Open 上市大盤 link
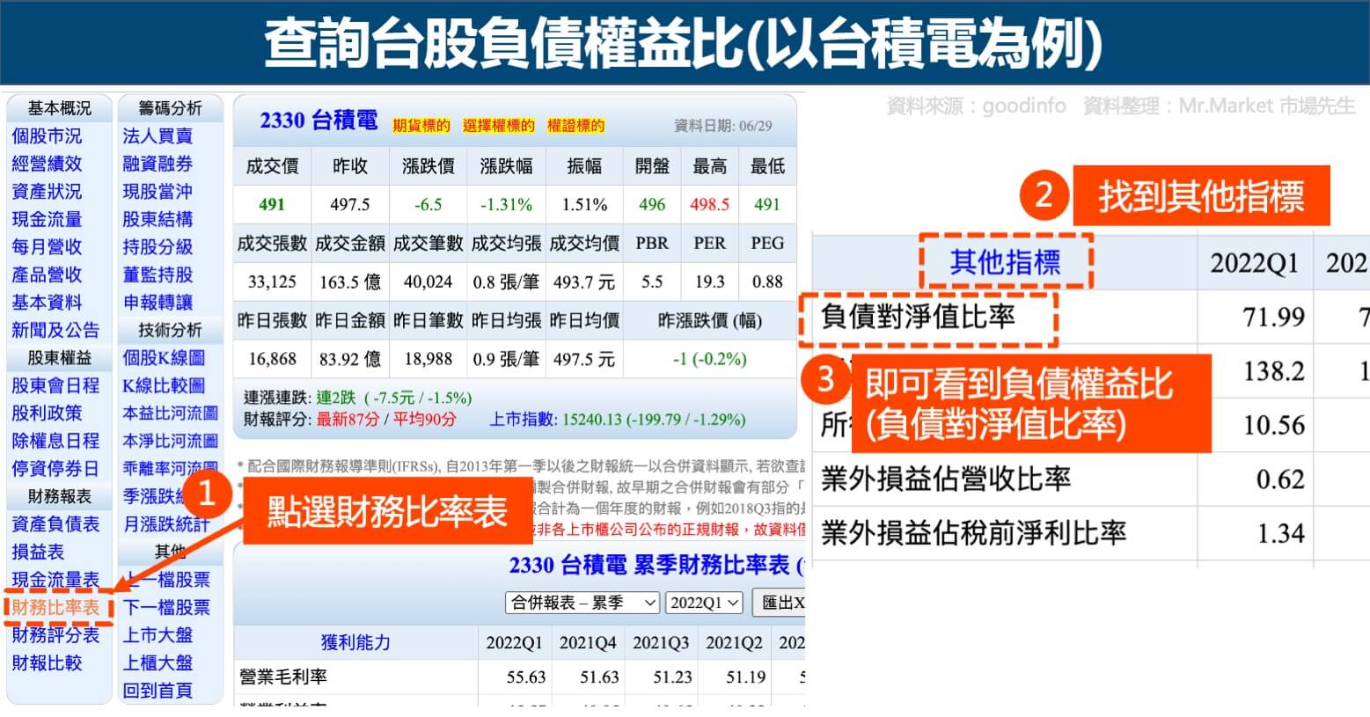Viewport: 1370px width, 717px height. coord(158,635)
